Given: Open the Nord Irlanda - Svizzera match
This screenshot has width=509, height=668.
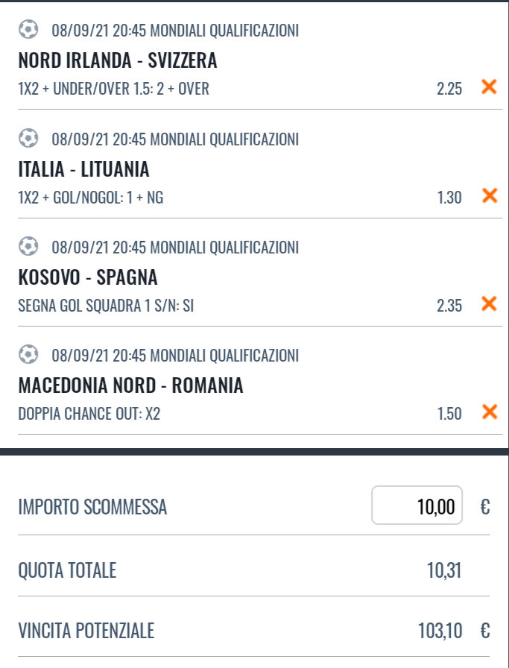Looking at the screenshot, I should 118,60.
